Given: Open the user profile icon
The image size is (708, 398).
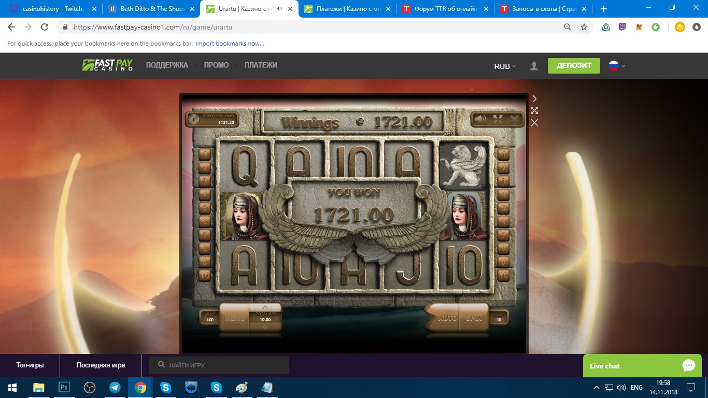Looking at the screenshot, I should point(534,66).
